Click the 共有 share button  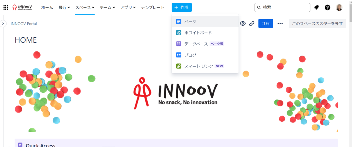click(x=266, y=23)
